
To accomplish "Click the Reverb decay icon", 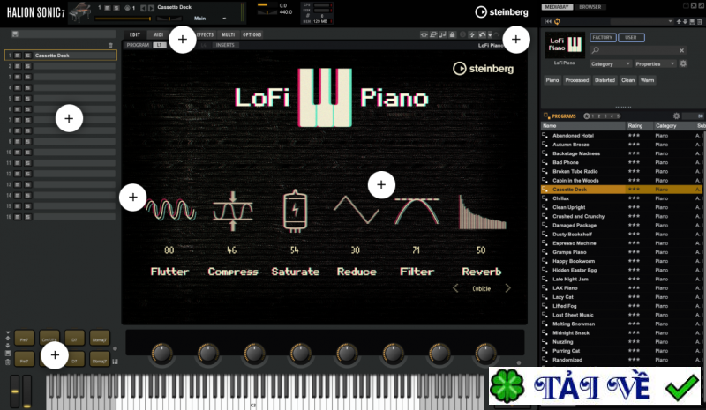I will click(482, 212).
